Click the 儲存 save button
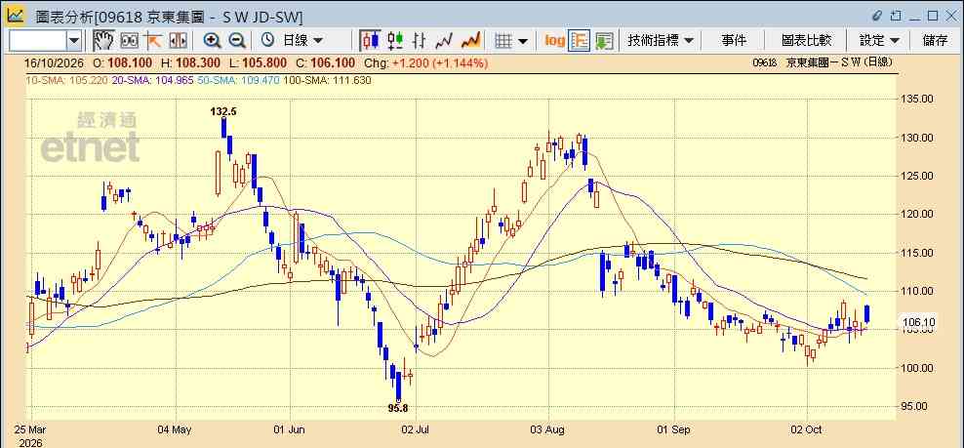 pyautogui.click(x=935, y=41)
